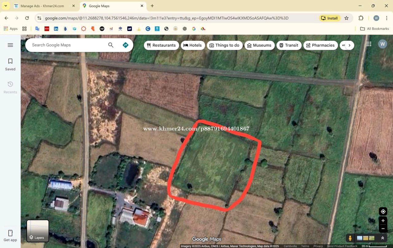Open the Google Maps hamburger menu
This screenshot has width=393, height=248.
(x=10, y=45)
